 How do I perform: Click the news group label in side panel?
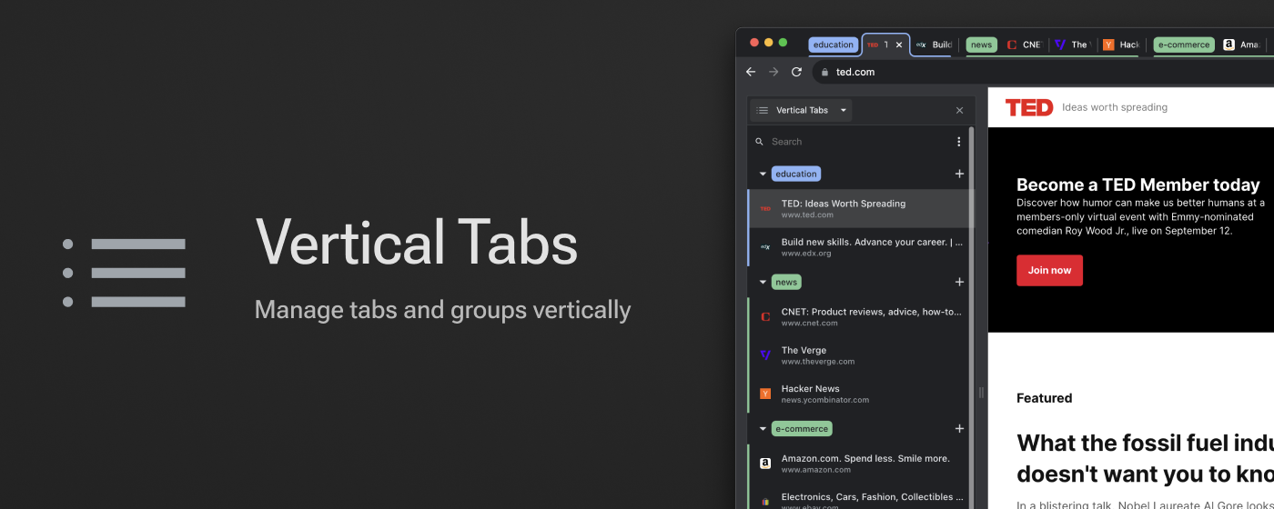click(786, 282)
